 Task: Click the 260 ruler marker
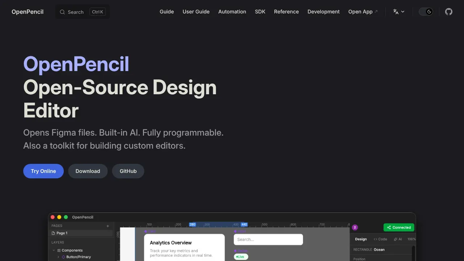coord(192,224)
